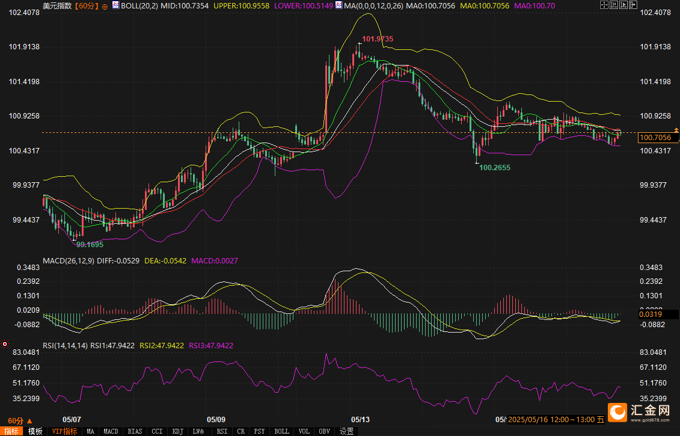Click the exit arrow icon at top right
Viewport: 680px width, 436px height.
click(x=633, y=5)
